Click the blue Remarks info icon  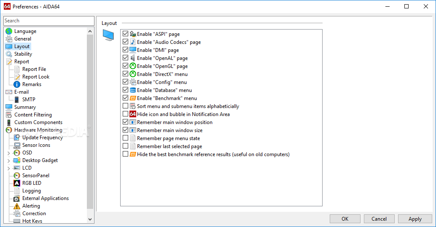pos(17,84)
